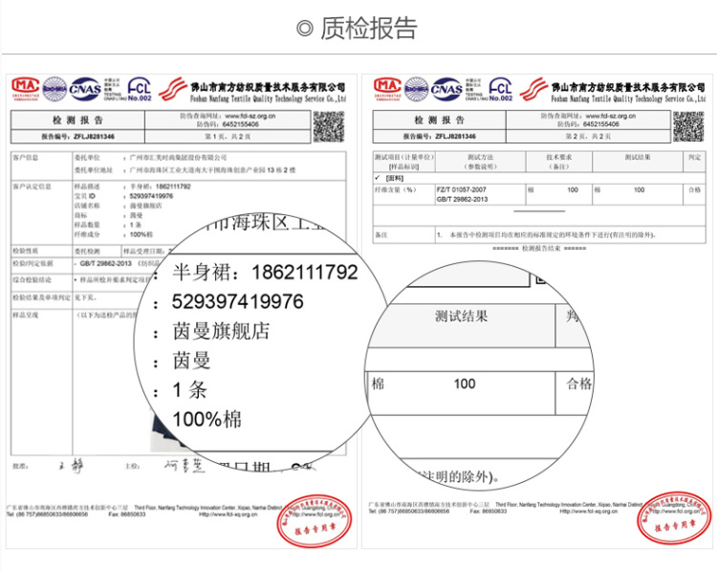Click the checkmark beside [面料]

point(378,178)
